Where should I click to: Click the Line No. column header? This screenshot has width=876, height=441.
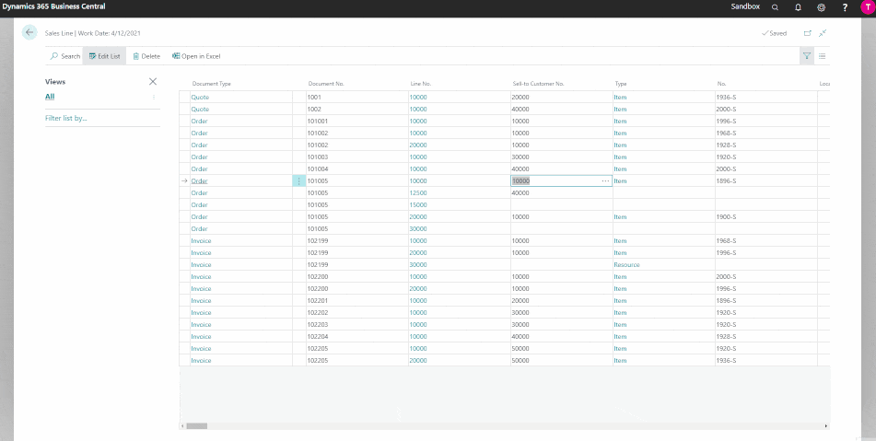click(x=421, y=84)
